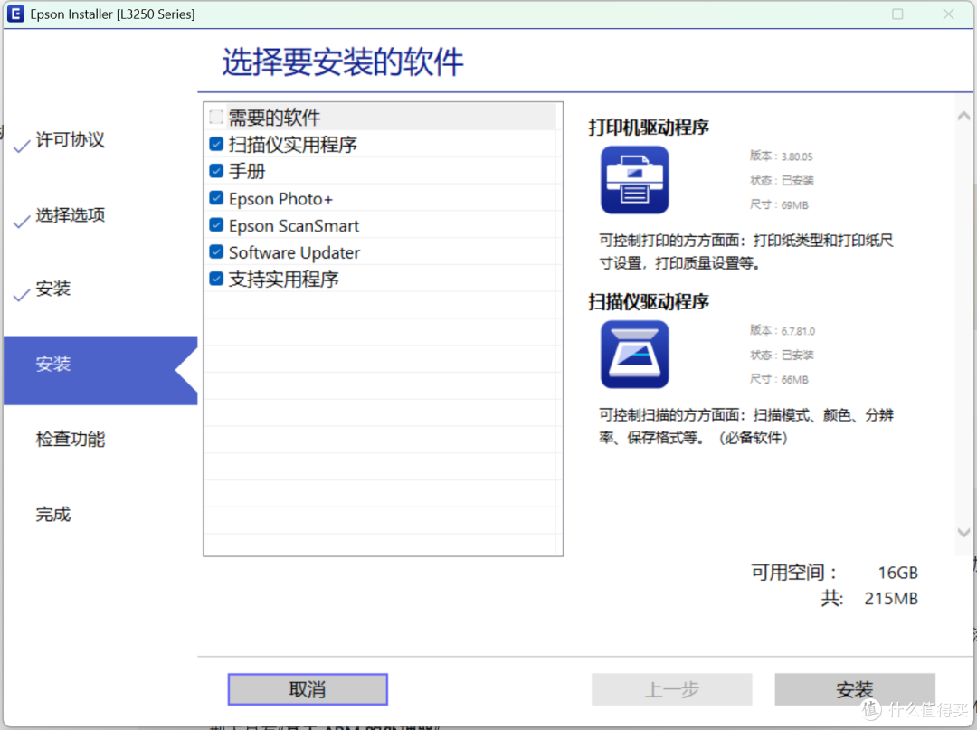Screen dimensions: 977x730
Task: Click available space 16GB value
Action: coord(898,573)
